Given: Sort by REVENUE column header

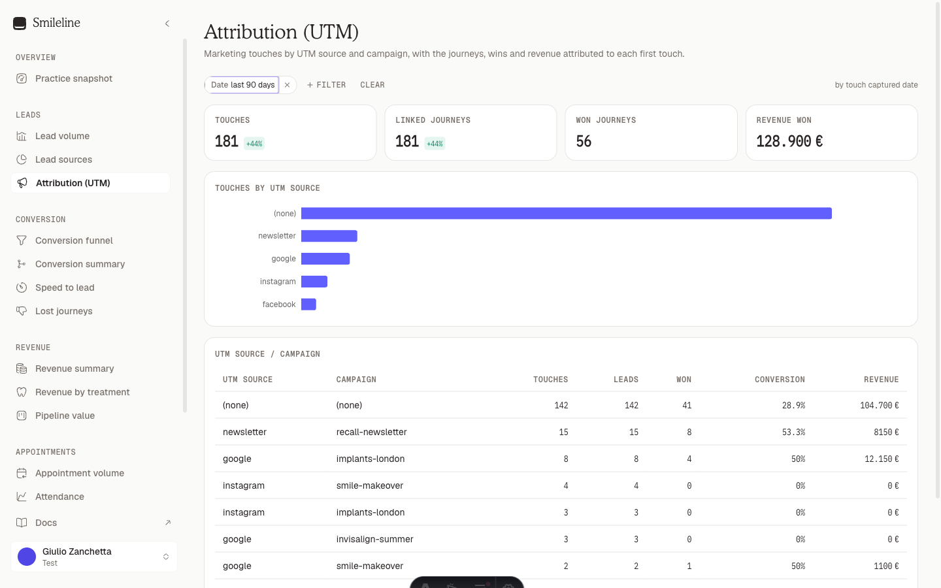Looking at the screenshot, I should (x=882, y=380).
